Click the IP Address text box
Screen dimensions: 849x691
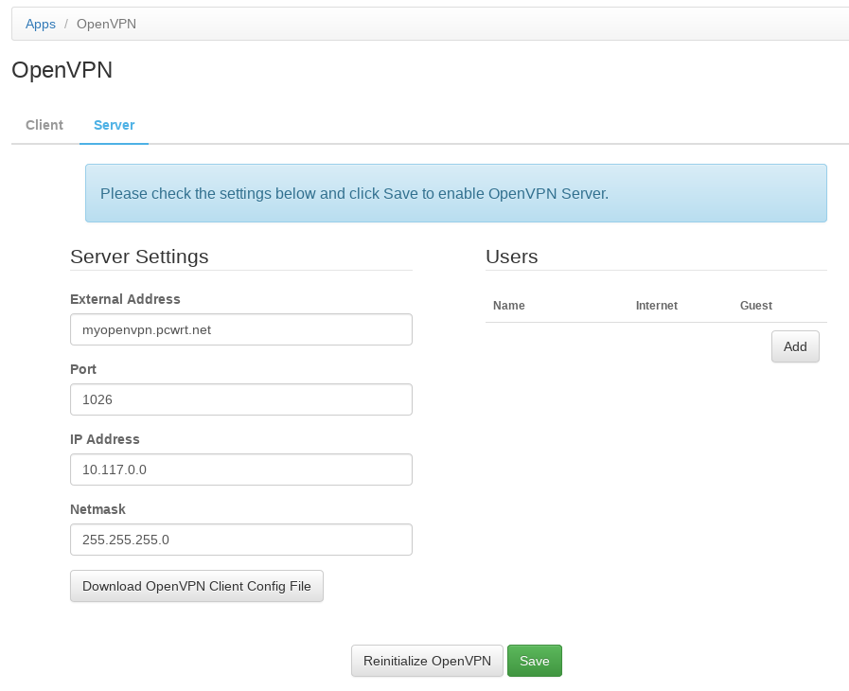(x=240, y=470)
